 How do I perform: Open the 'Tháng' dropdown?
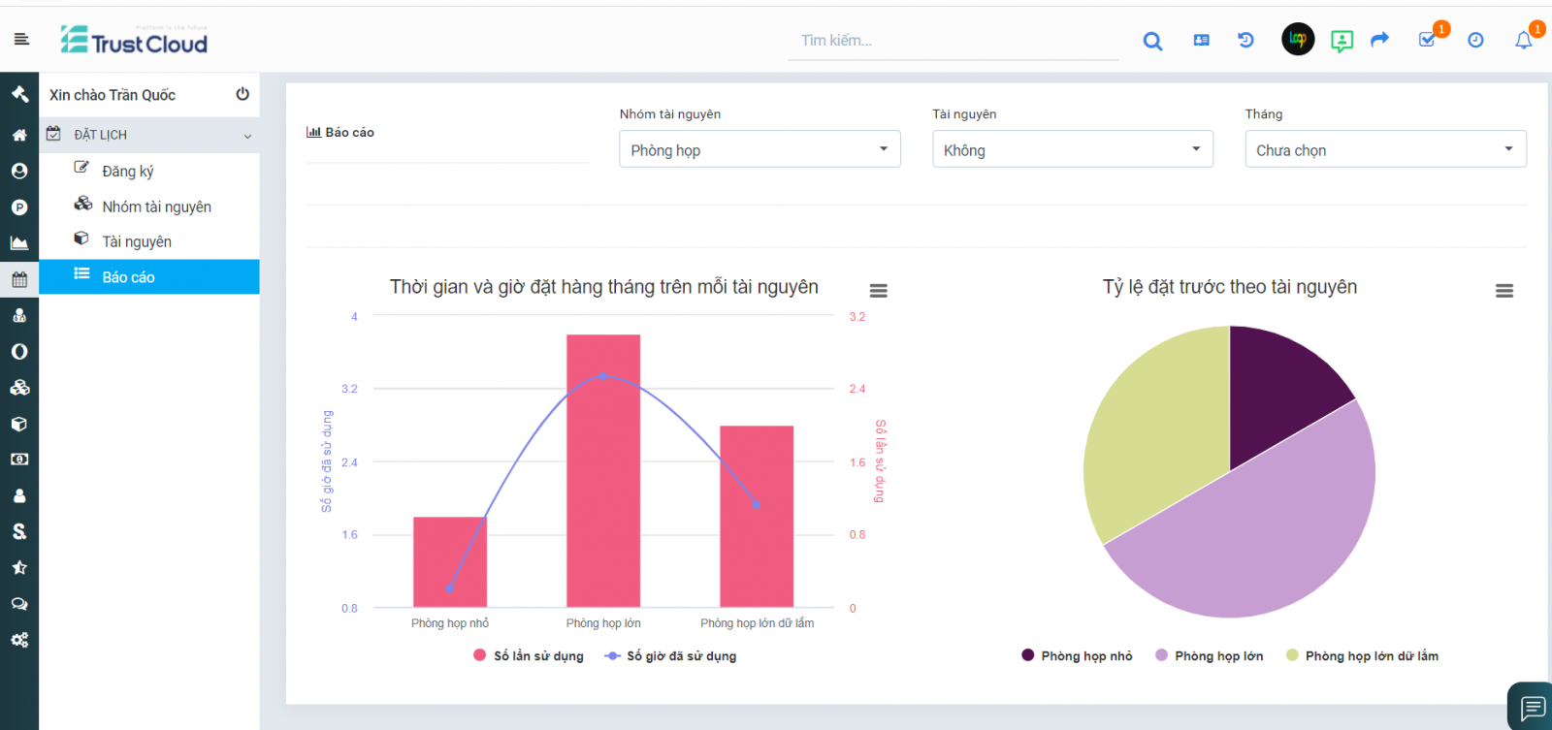tap(1385, 149)
